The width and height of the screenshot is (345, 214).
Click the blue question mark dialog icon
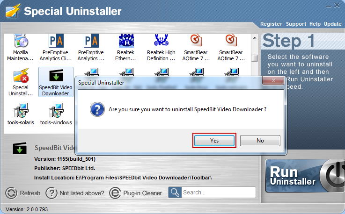97,109
